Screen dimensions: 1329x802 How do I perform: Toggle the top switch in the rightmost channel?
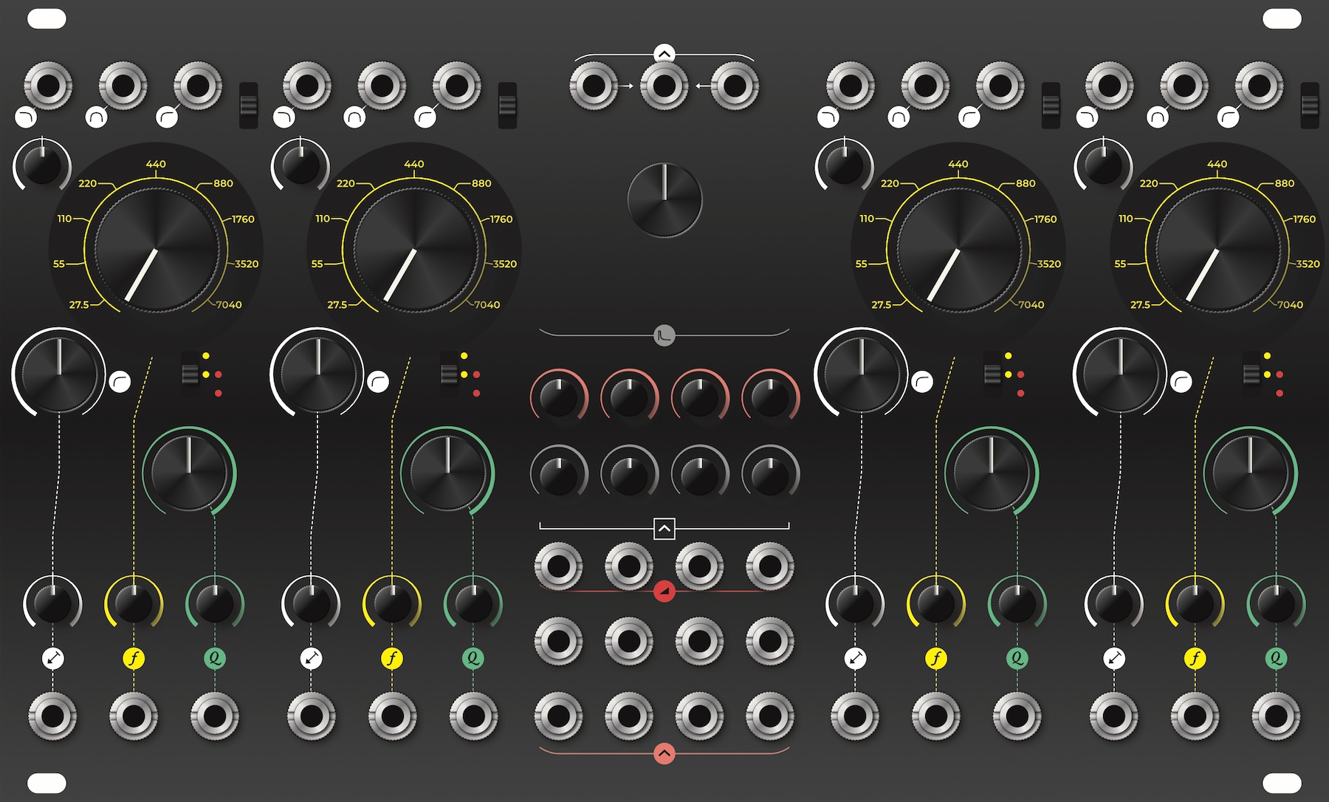pos(1310,105)
